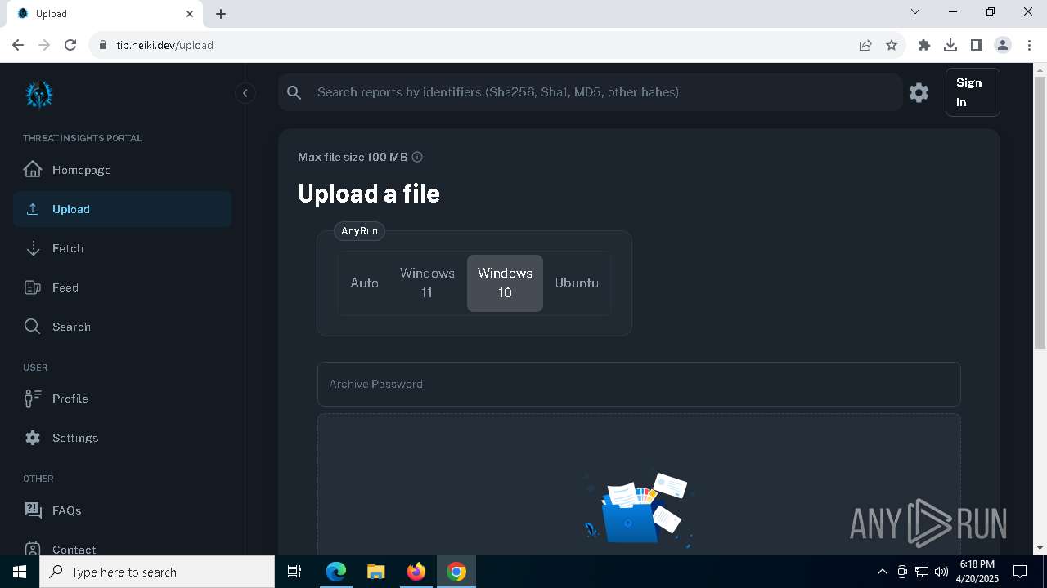This screenshot has height=588, width=1047.
Task: Launch Firefox from the taskbar
Action: (x=416, y=572)
